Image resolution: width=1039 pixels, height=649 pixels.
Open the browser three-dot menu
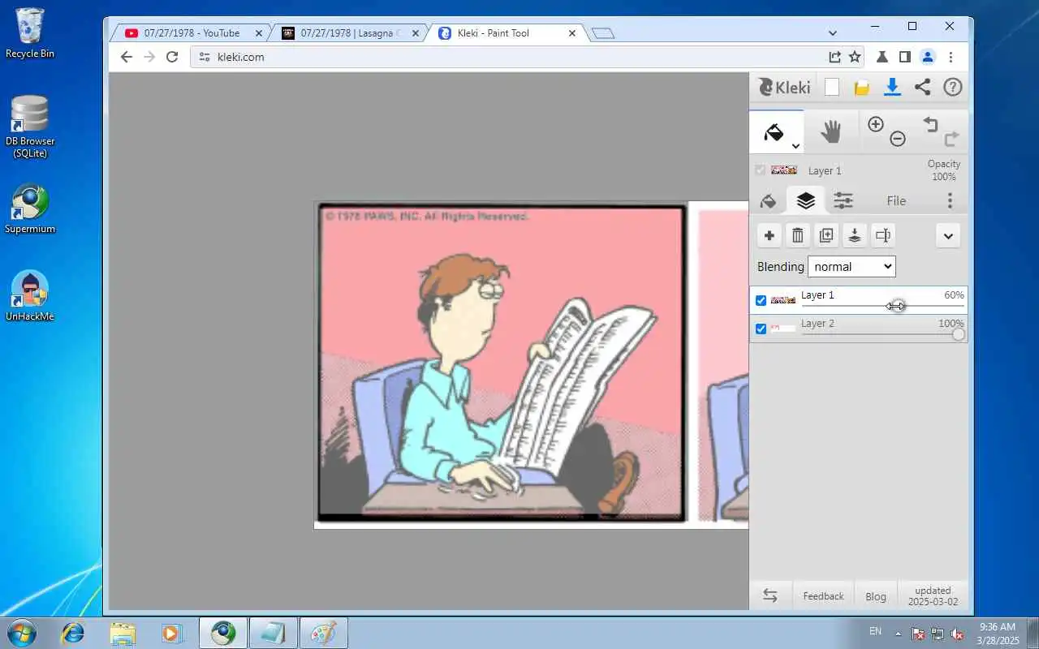pyautogui.click(x=951, y=57)
